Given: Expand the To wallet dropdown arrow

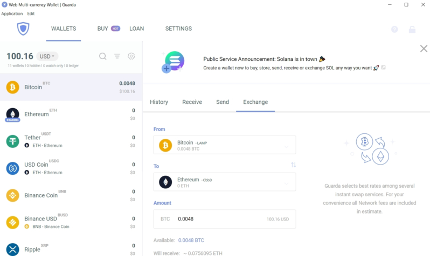Looking at the screenshot, I should click(286, 184).
